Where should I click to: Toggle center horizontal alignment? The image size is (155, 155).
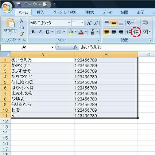[114, 32]
